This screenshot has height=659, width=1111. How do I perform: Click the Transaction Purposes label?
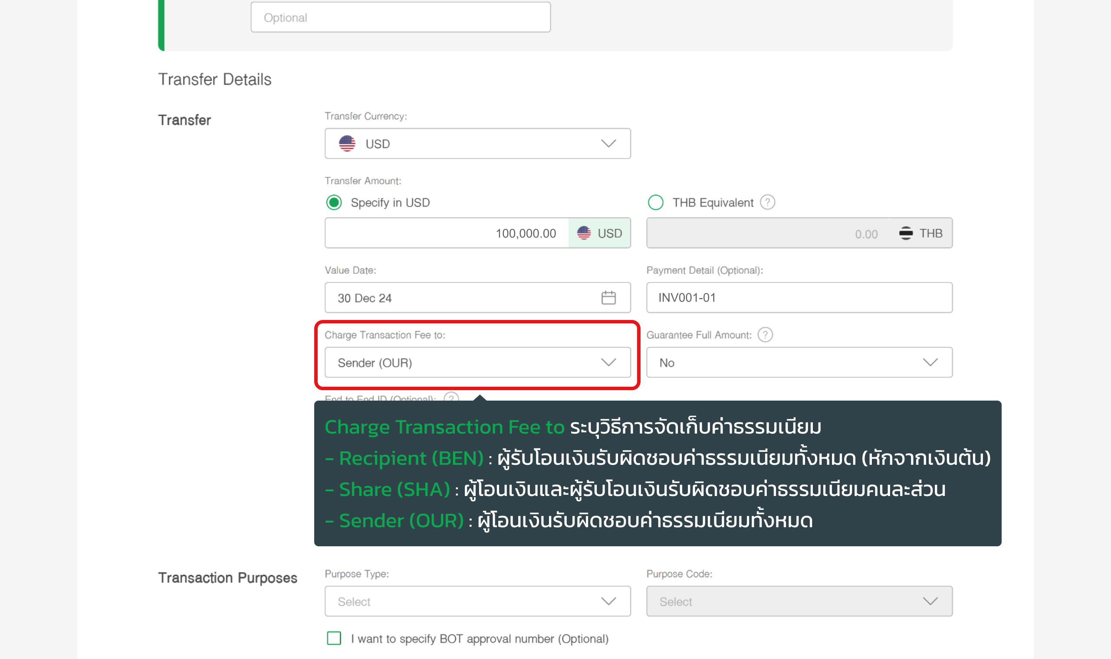click(x=227, y=578)
